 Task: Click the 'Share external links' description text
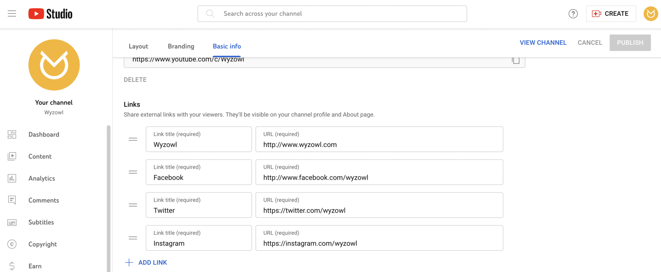tap(249, 115)
